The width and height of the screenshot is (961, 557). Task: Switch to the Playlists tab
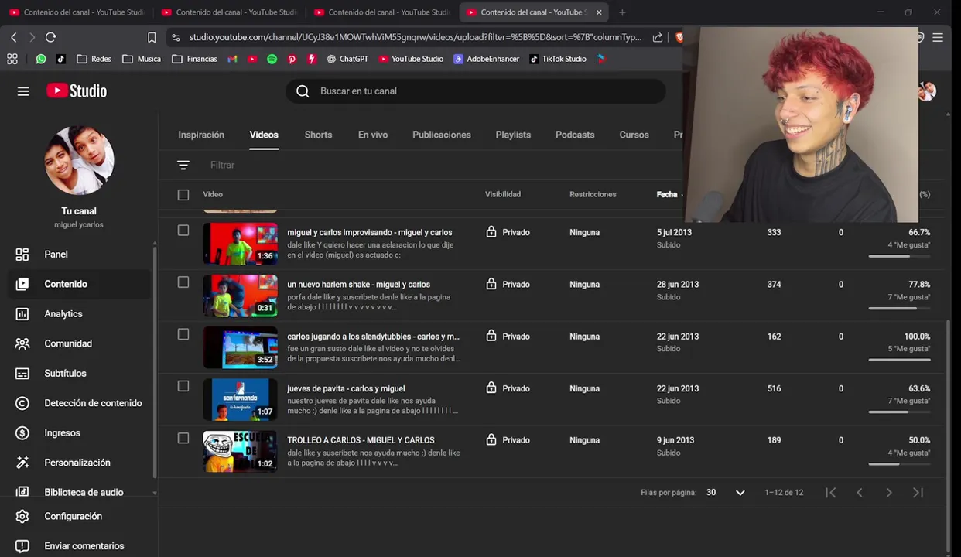tap(513, 135)
